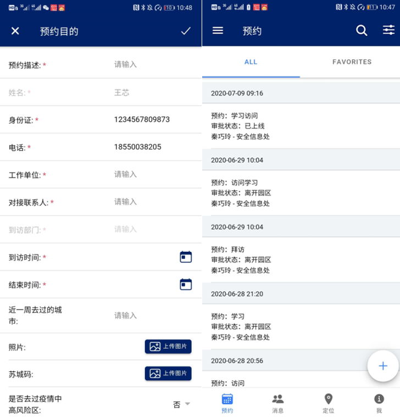This screenshot has width=400, height=418.
Task: Focus the 预约描述 input field
Action: pyautogui.click(x=148, y=65)
